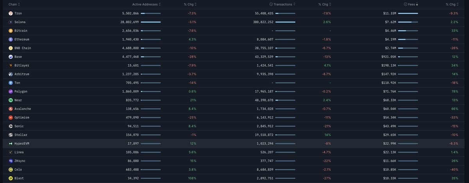The image size is (469, 183).
Task: Click the Tron chain logo icon
Action: 11,13
